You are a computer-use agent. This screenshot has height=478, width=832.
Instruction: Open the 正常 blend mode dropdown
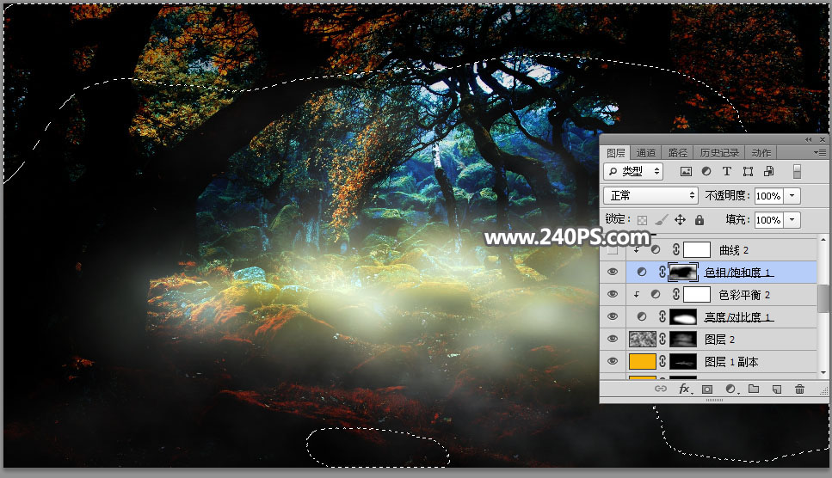[x=650, y=195]
